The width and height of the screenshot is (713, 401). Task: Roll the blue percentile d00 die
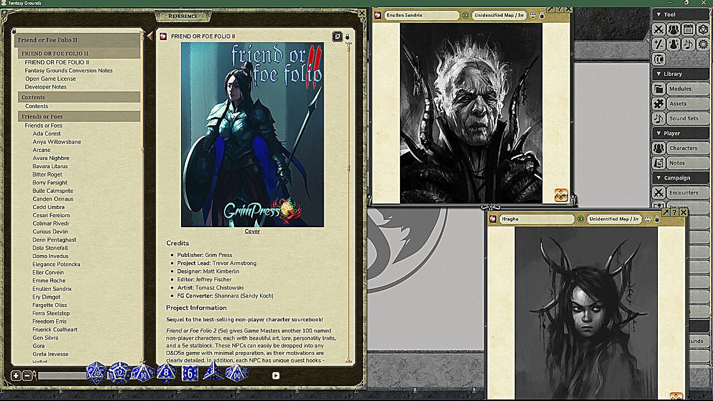pyautogui.click(x=237, y=373)
